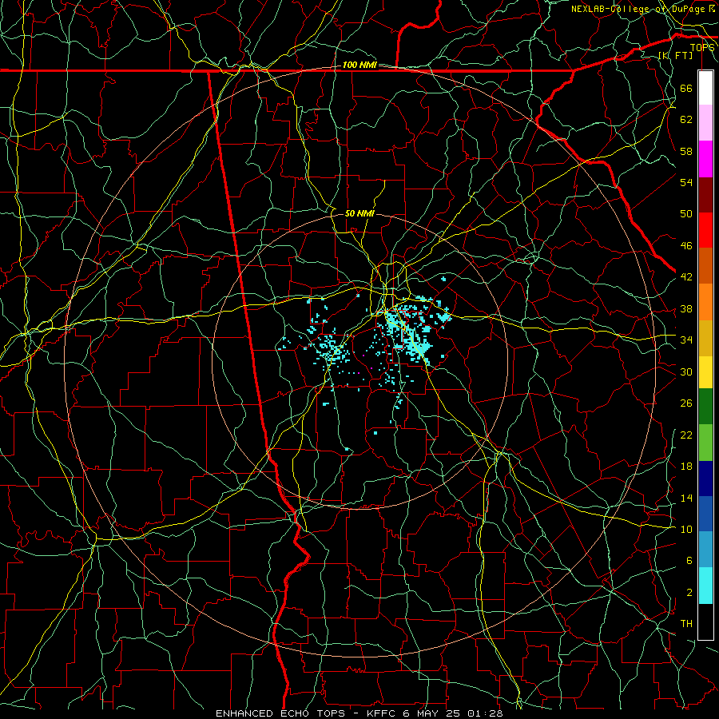The image size is (719, 719).
Task: Click the gold swatch above the 38 label
Action: point(705,338)
